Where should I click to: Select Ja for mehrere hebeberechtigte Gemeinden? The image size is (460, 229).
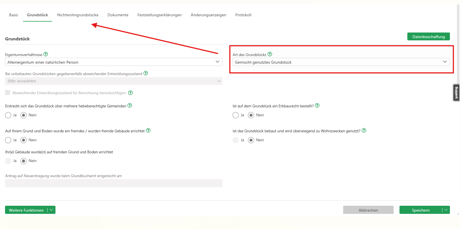click(x=8, y=115)
